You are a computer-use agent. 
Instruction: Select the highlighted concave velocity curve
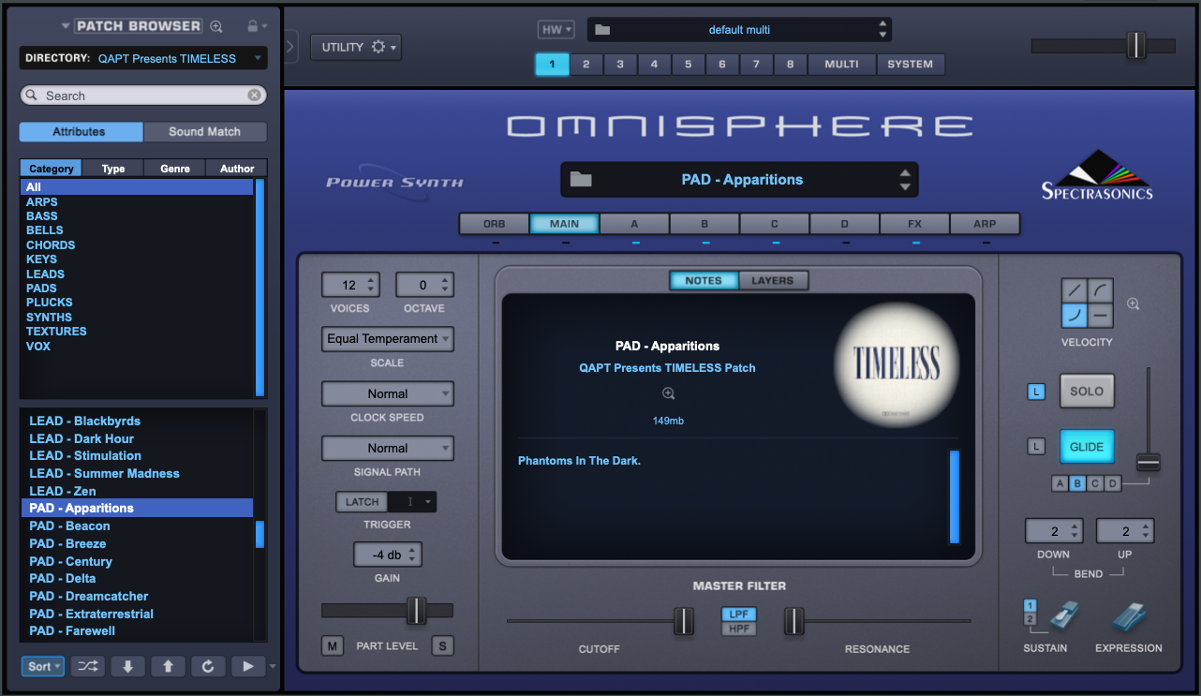point(1075,316)
